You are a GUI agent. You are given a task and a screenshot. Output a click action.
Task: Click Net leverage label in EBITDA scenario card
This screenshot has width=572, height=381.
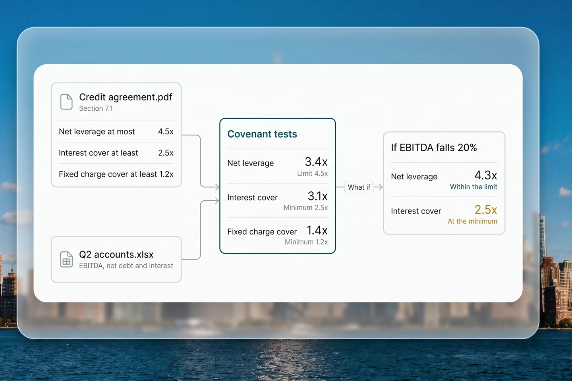point(414,177)
